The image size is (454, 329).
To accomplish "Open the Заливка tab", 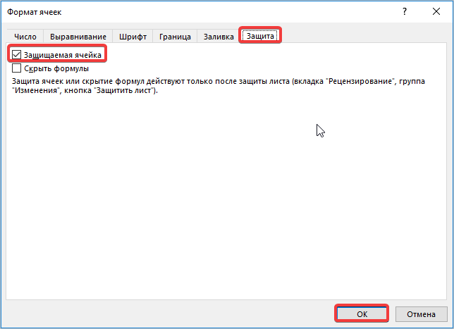I will click(217, 37).
